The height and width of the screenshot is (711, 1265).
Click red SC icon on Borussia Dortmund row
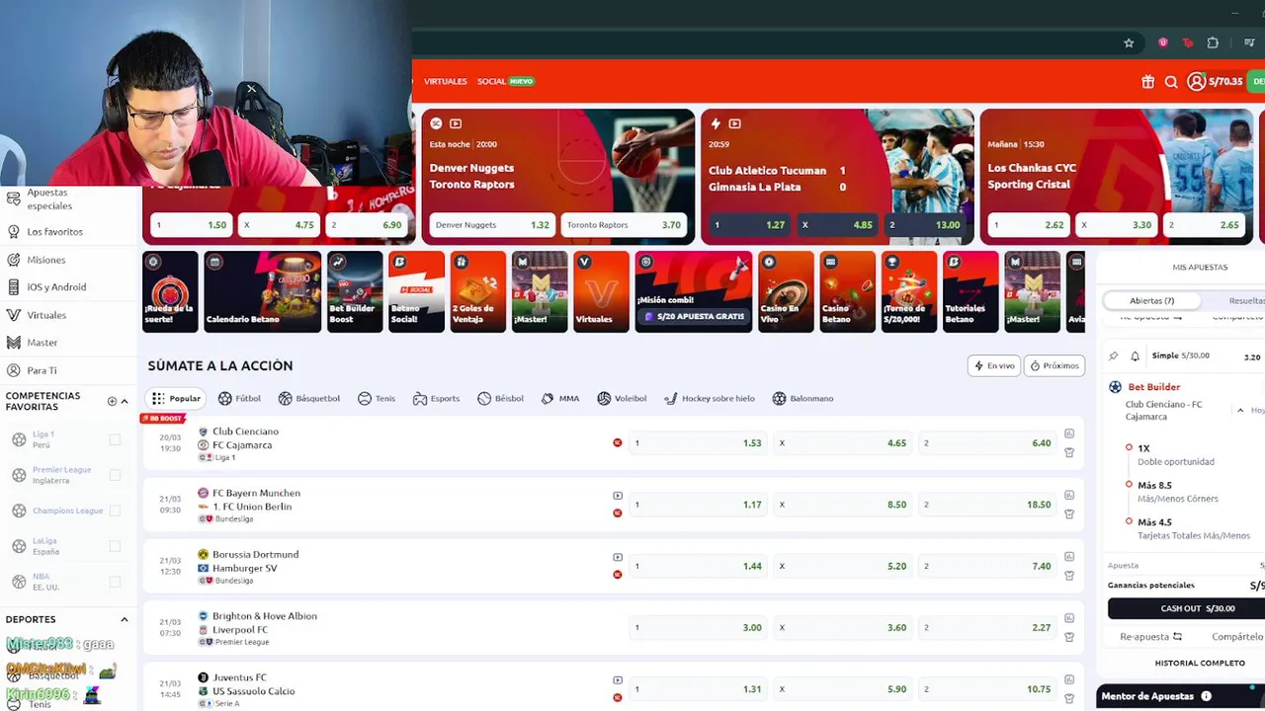click(x=618, y=575)
